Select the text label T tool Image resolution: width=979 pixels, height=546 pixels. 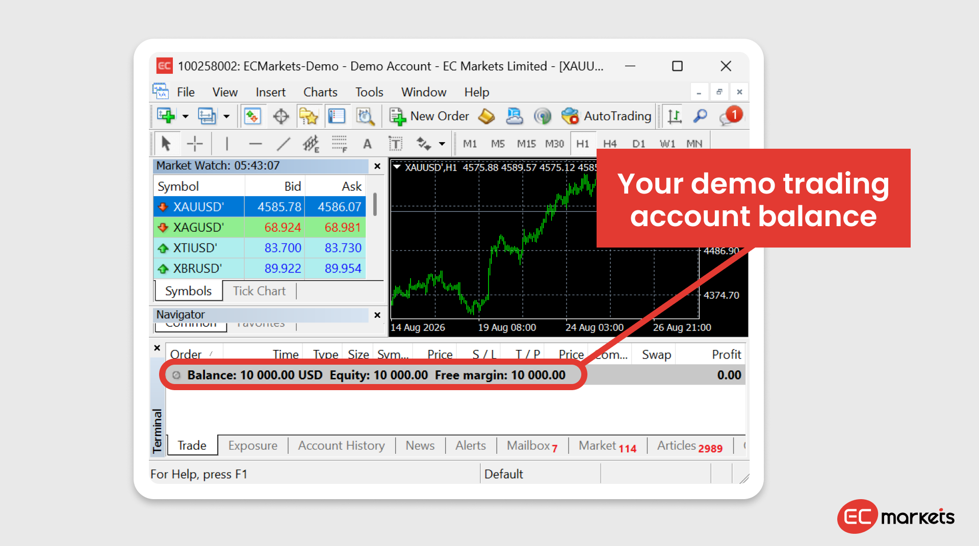395,144
